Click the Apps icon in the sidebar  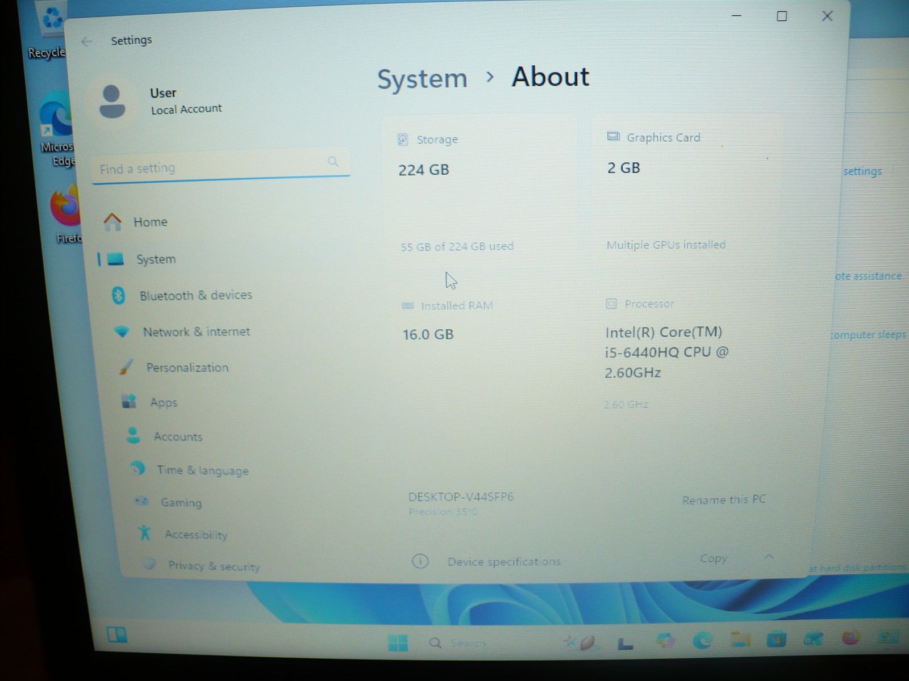[129, 401]
